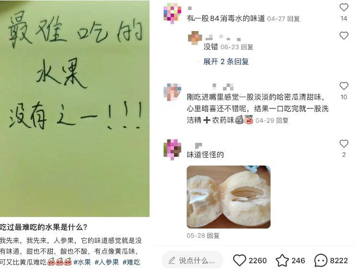Like the 味道怪怪的 comment heart

coord(344,144)
